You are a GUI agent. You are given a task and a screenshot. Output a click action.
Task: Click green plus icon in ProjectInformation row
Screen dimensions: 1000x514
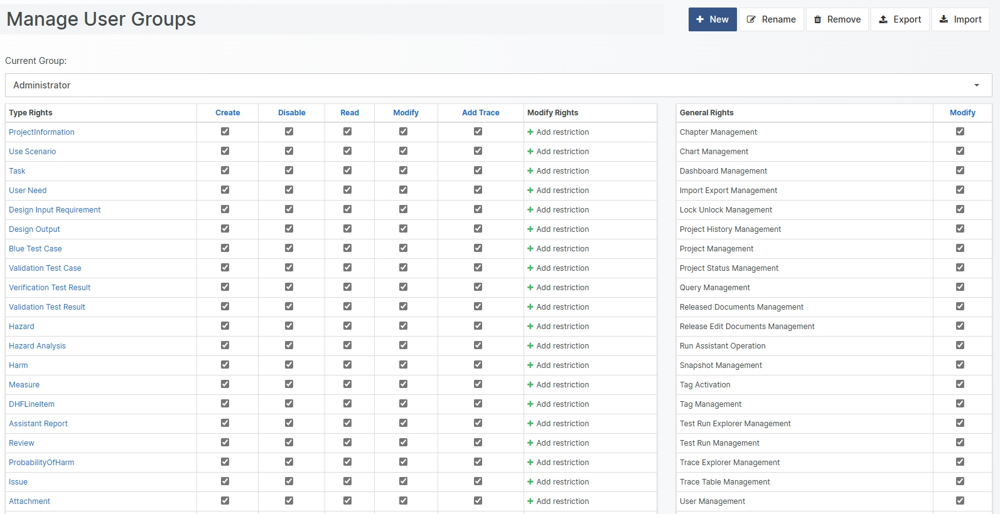(530, 132)
